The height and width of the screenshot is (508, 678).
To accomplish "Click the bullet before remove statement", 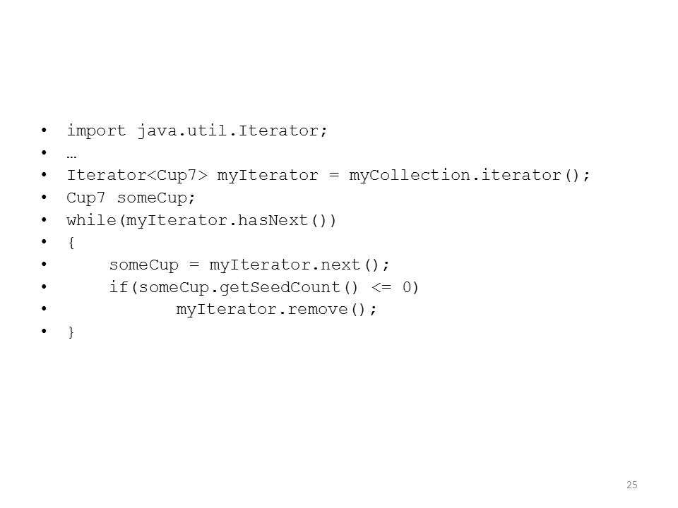I will pyautogui.click(x=44, y=309).
